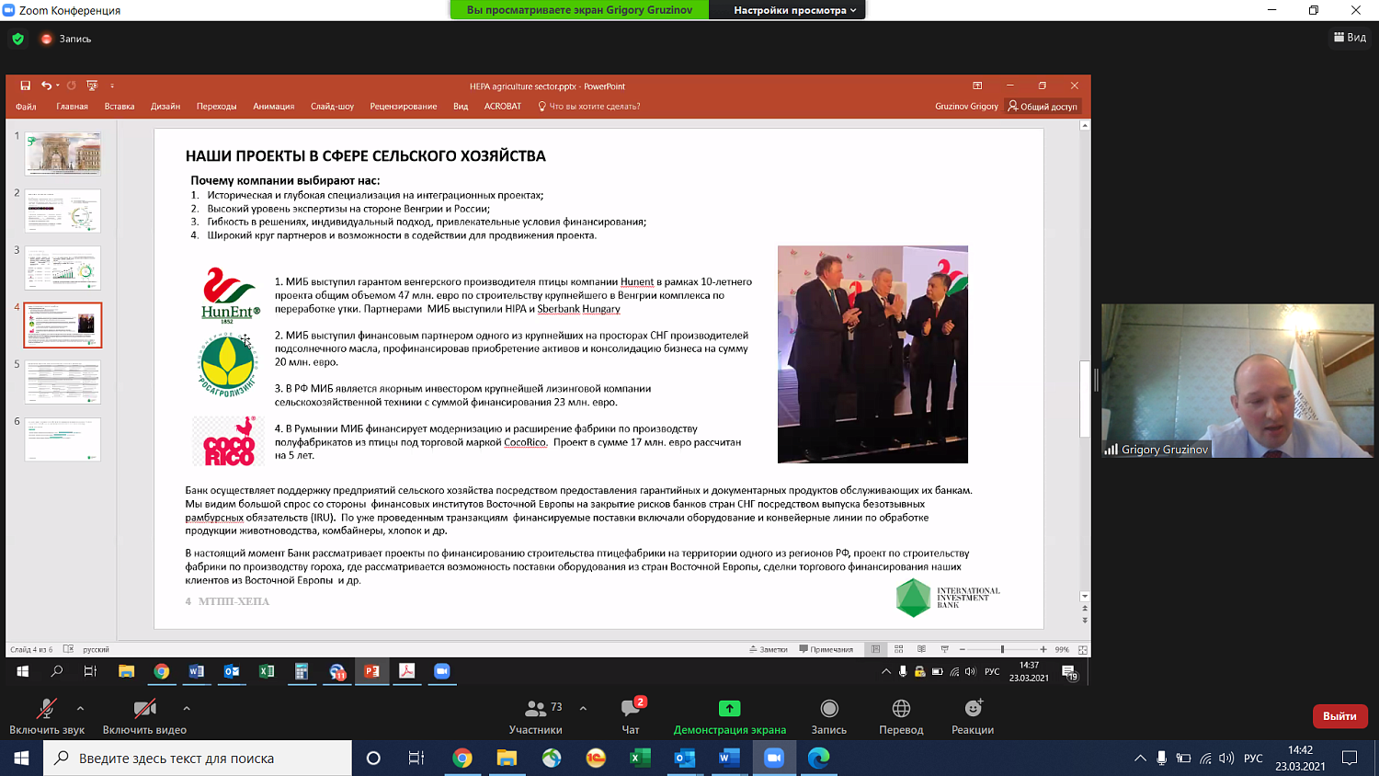Click the Zoom Participants icon

535,709
